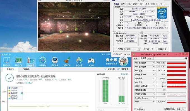This screenshot has width=190, height=111.
Task: Toggle 主板温度 legend entry
Action: pos(13,96)
